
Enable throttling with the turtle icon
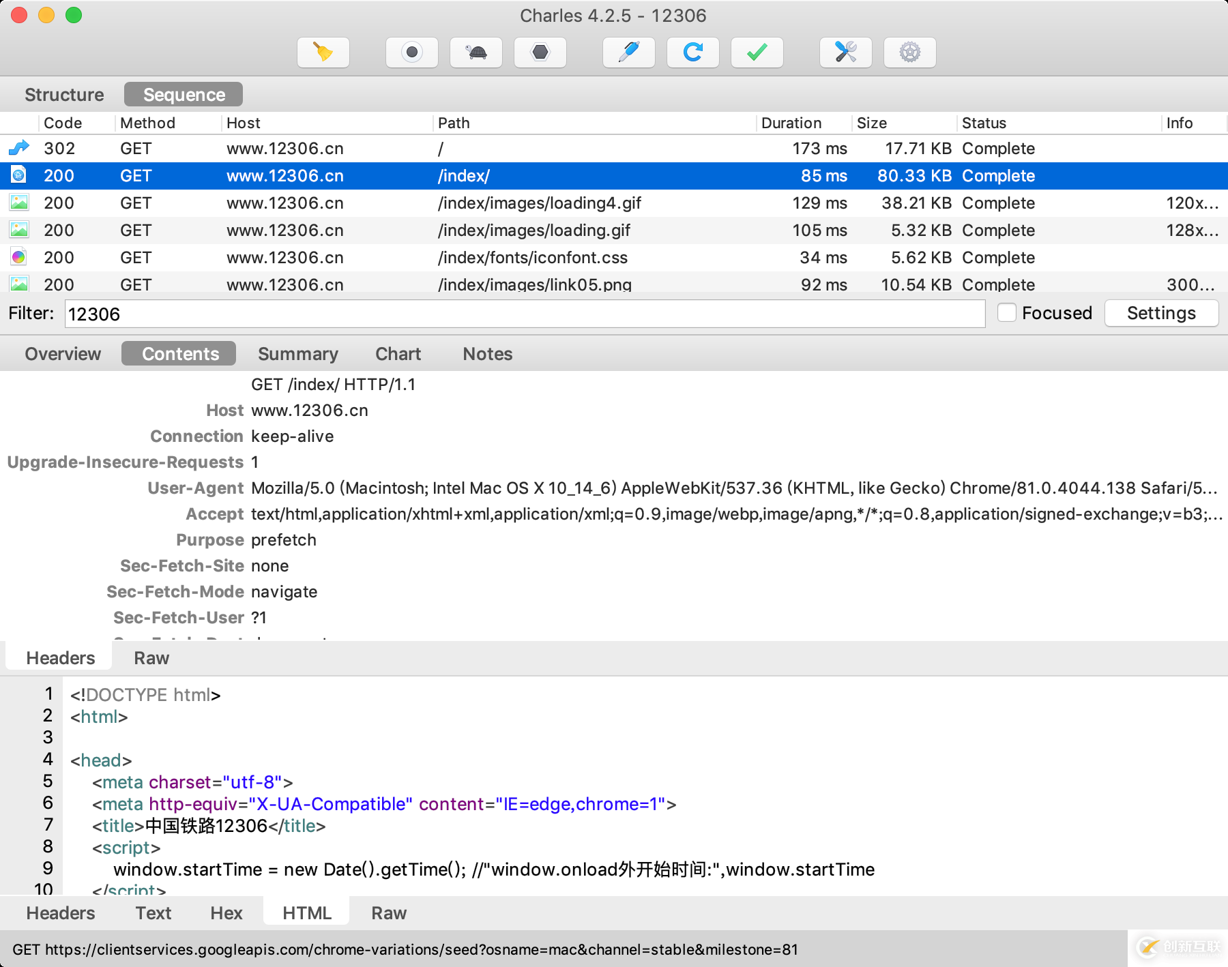[476, 53]
